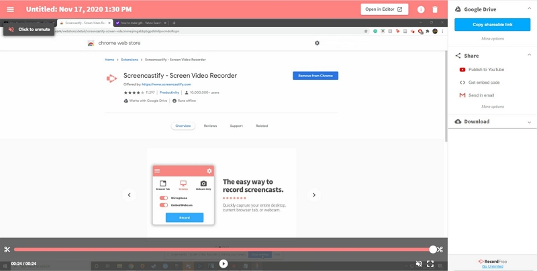537x271 pixels.
Task: Select the Reviews tab
Action: [210, 126]
